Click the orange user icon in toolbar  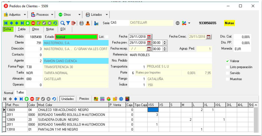pos(88,23)
